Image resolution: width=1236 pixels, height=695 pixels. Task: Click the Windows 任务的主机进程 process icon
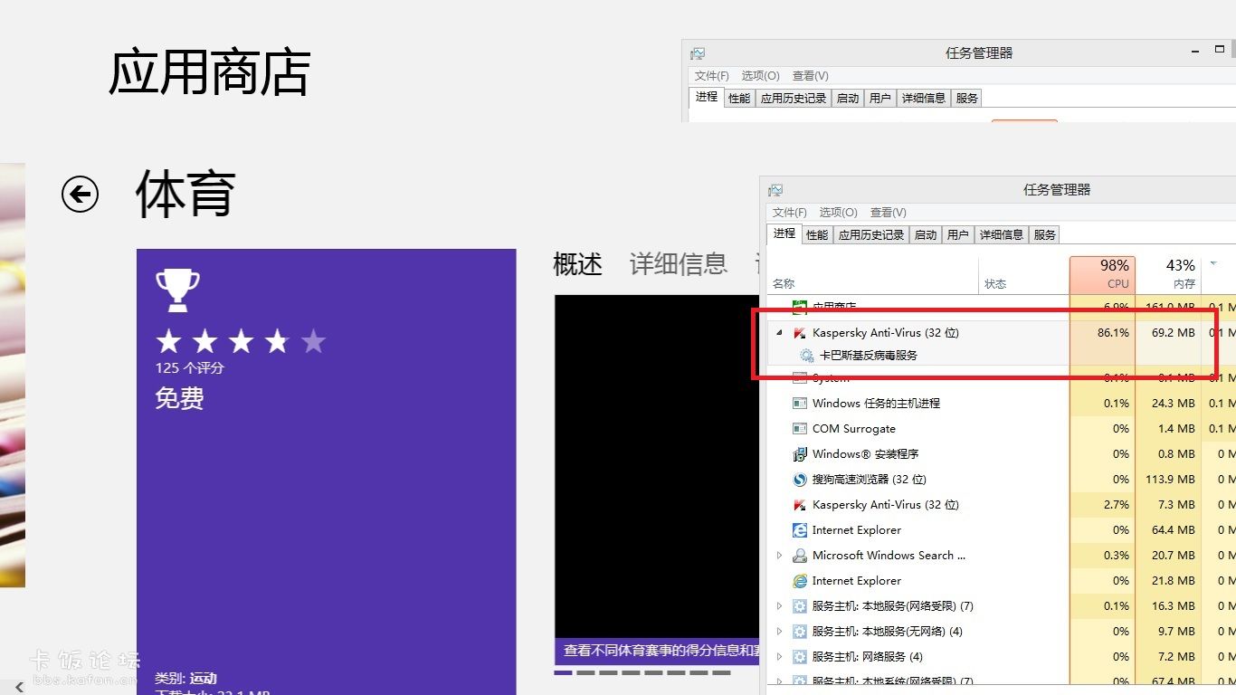[799, 404]
